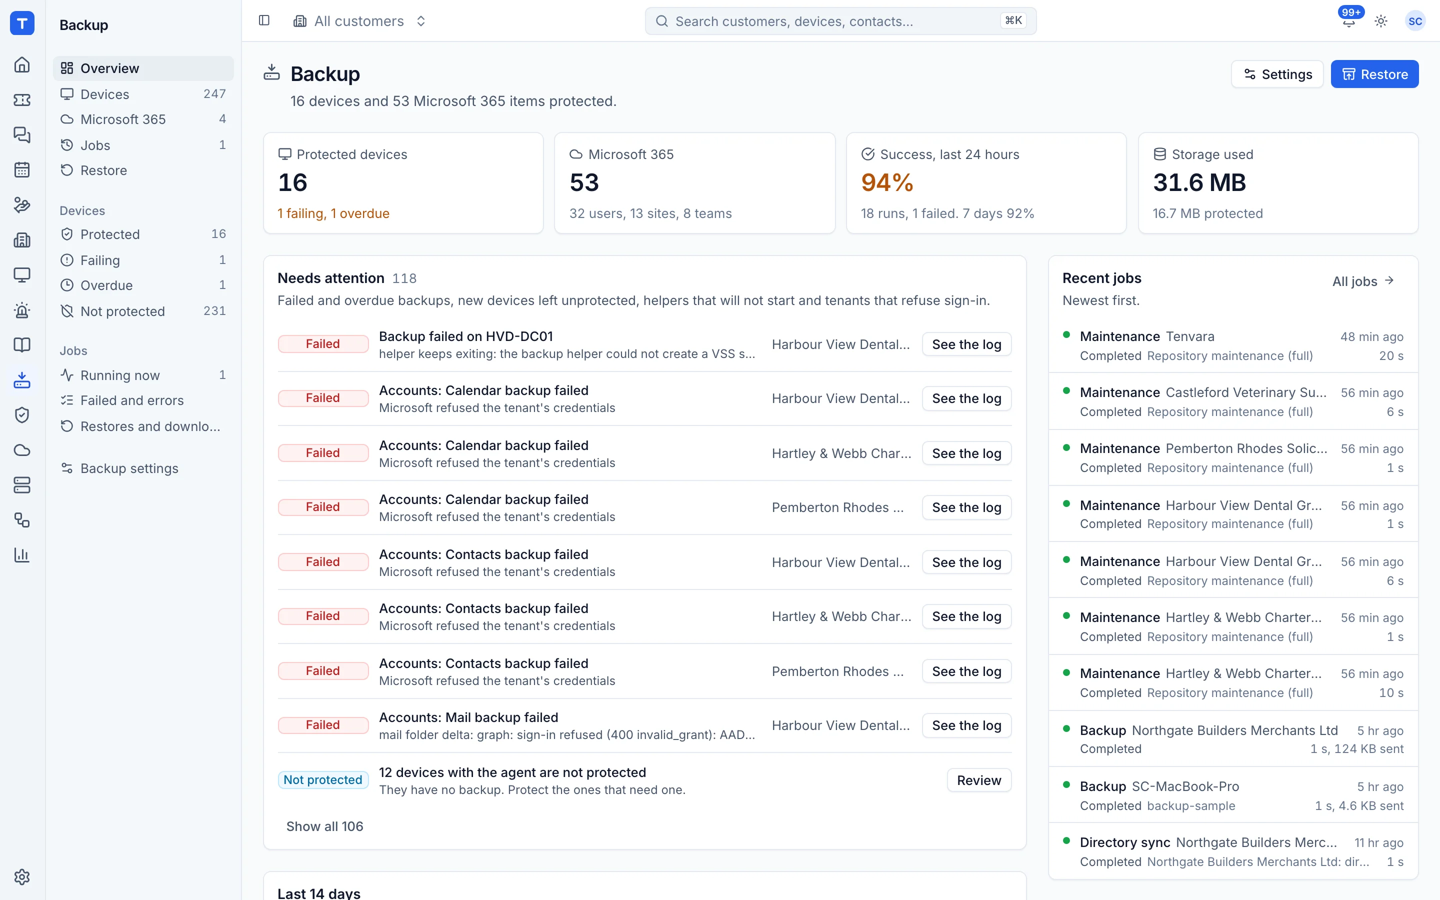The height and width of the screenshot is (900, 1440).
Task: Open the Failing devices filter
Action: [143, 260]
